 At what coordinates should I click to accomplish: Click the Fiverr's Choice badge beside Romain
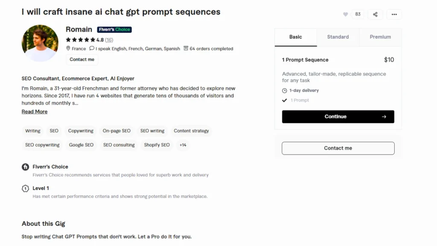pos(114,29)
